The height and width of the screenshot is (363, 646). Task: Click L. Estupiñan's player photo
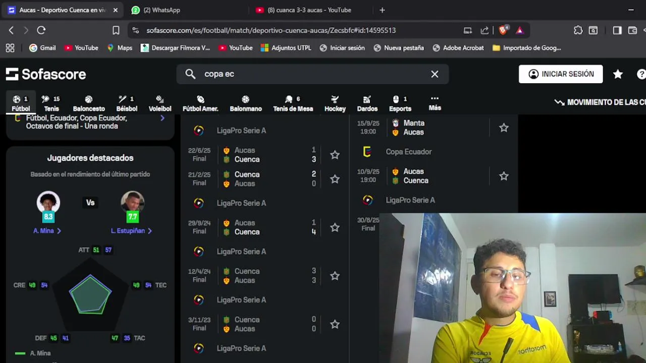point(133,203)
